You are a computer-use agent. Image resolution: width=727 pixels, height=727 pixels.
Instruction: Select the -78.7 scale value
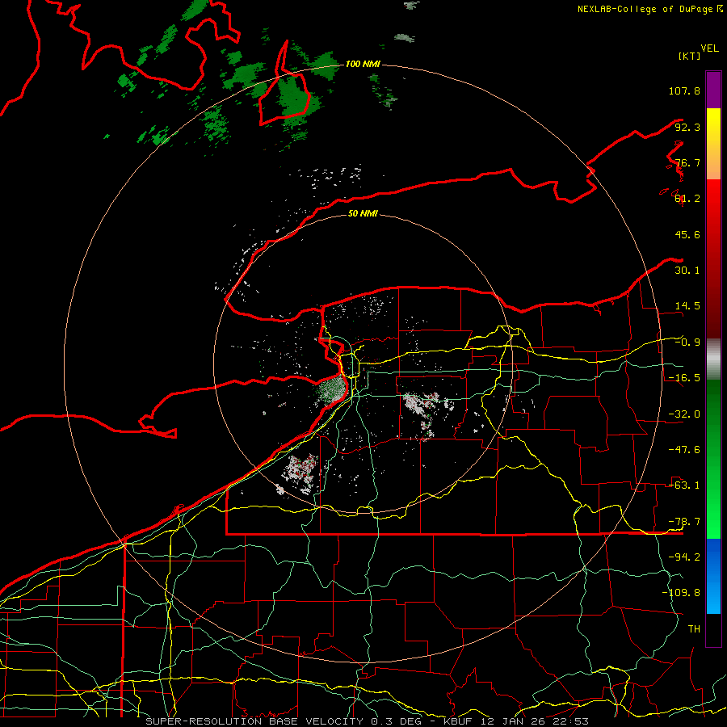point(684,522)
